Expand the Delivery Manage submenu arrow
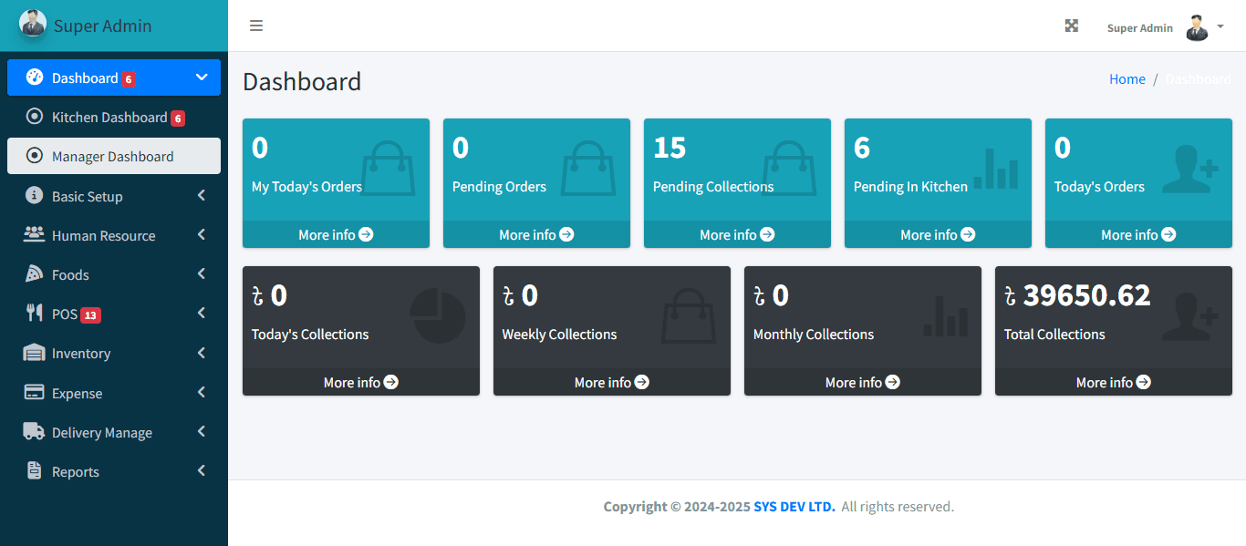This screenshot has height=546, width=1246. point(202,432)
